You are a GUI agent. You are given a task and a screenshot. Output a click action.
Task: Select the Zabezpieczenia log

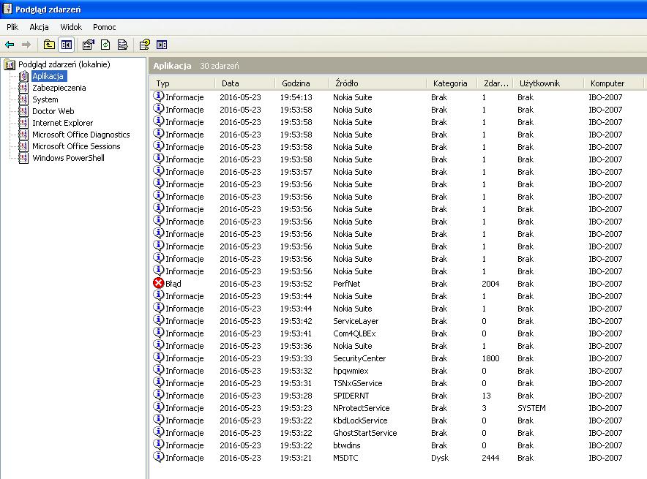click(x=59, y=88)
